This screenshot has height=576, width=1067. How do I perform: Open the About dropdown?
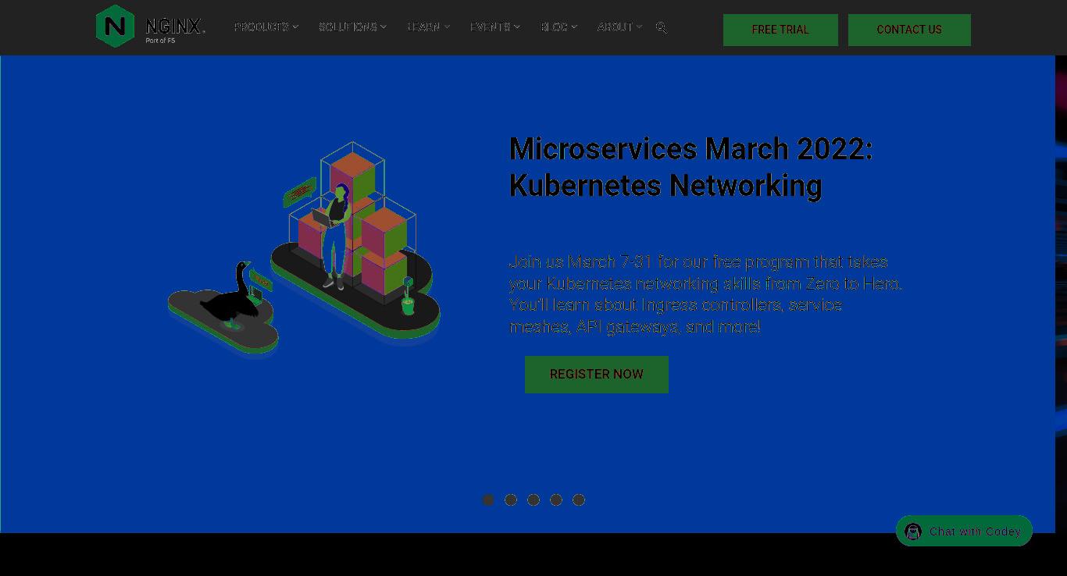click(619, 27)
